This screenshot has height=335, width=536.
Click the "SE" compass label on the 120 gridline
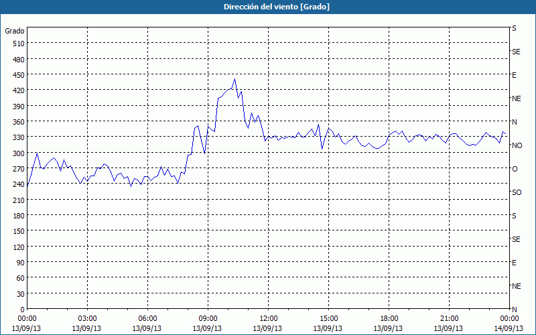point(516,239)
